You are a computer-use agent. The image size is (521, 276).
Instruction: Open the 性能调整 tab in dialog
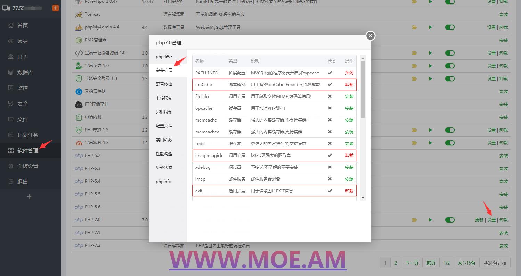coord(168,154)
